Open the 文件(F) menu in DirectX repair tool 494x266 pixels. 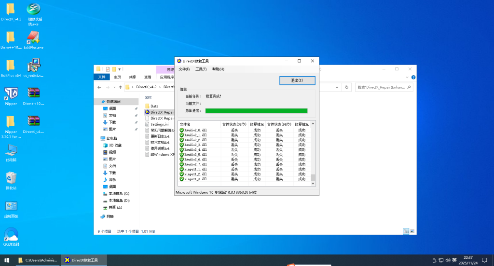pos(184,69)
